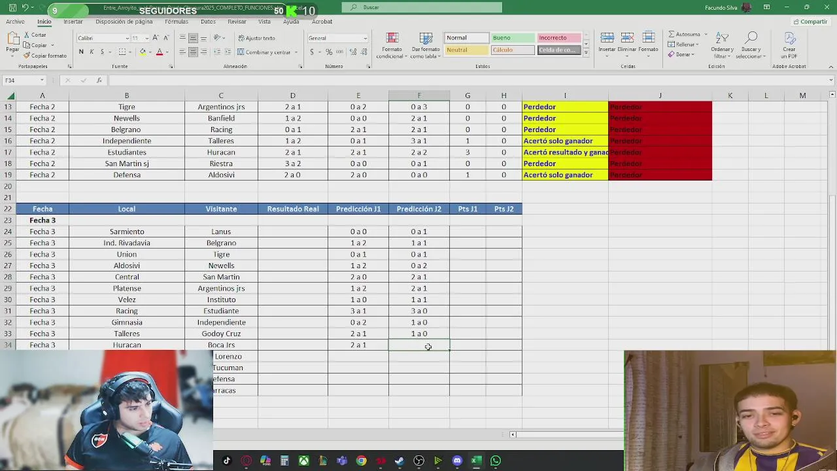Open fill color dropdown arrow
837x471 pixels.
click(150, 52)
